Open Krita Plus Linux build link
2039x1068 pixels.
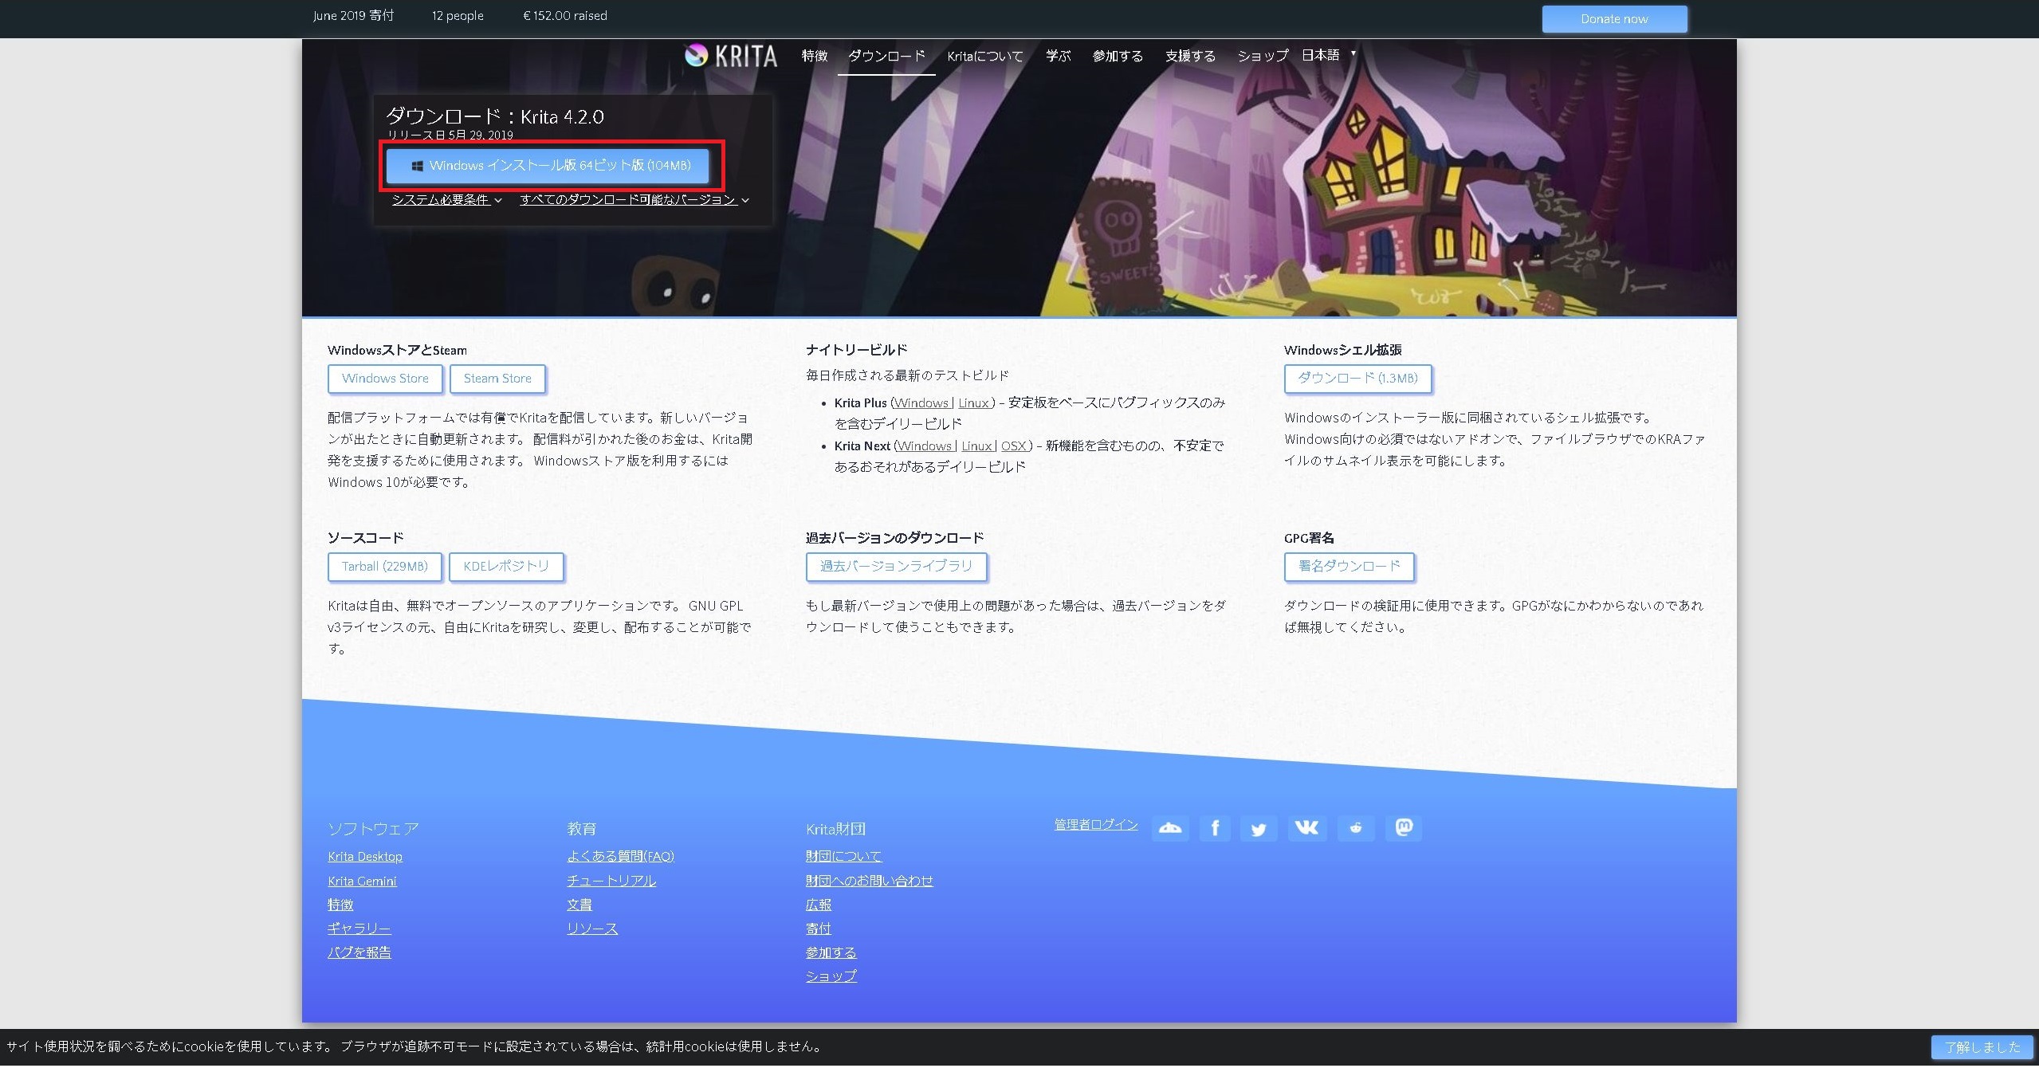click(973, 403)
